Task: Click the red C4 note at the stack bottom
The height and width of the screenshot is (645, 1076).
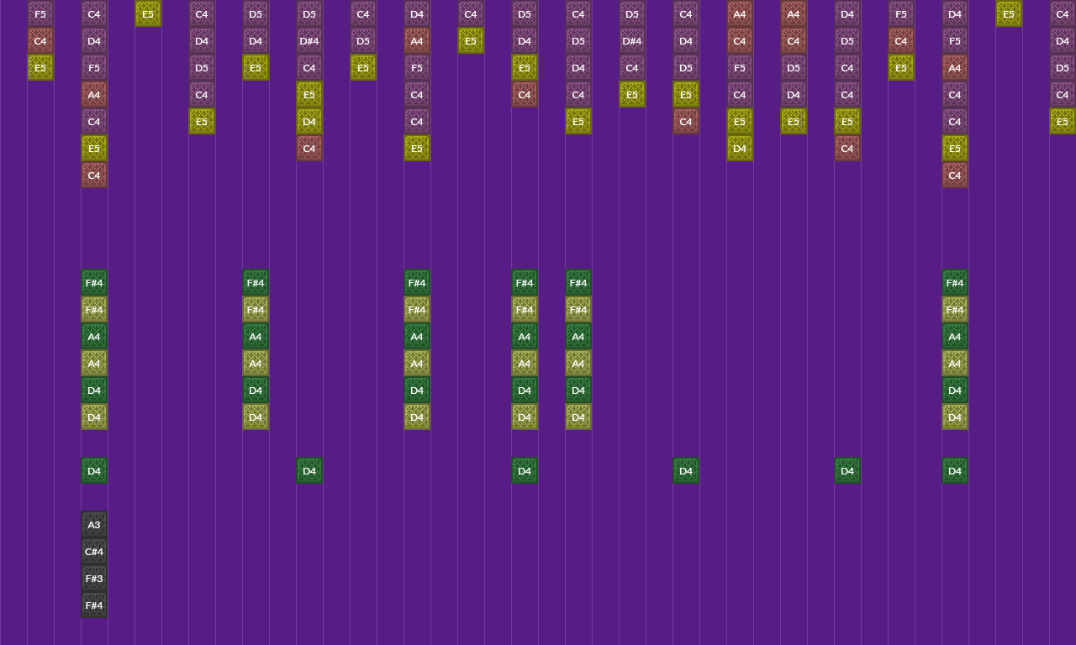Action: pos(93,175)
